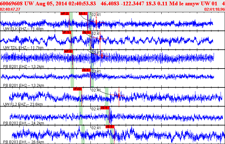
Task: Click the PB B201 EH2 -- 13.2km station label
Action: coord(24,86)
